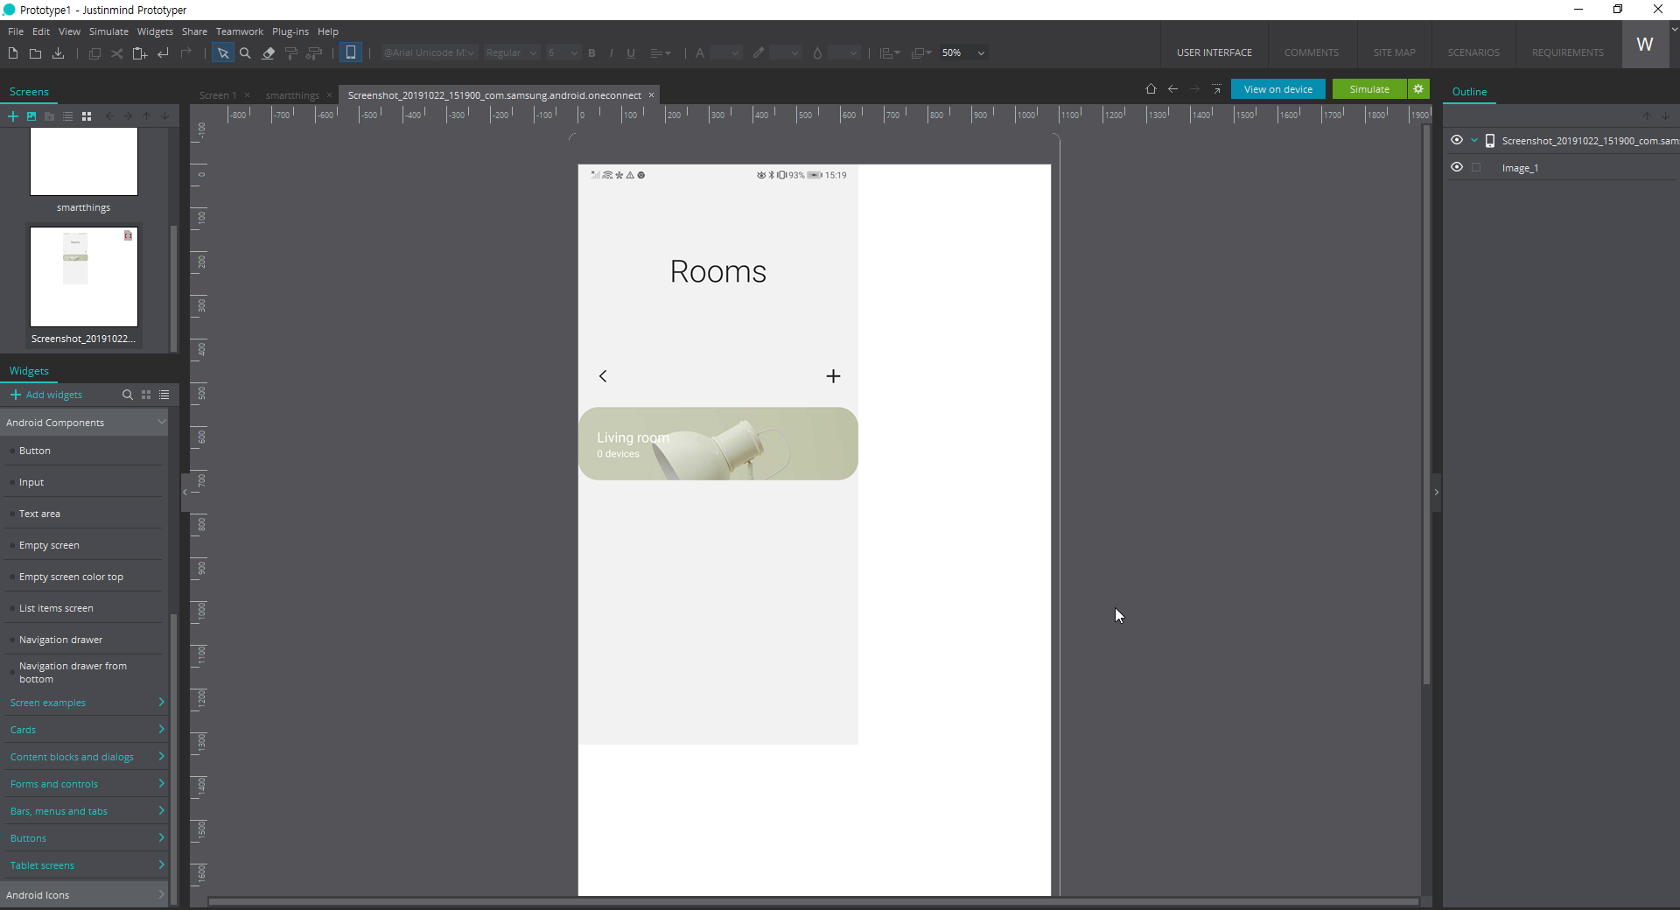Switch Screens panel to thumbnail grid view

click(87, 116)
